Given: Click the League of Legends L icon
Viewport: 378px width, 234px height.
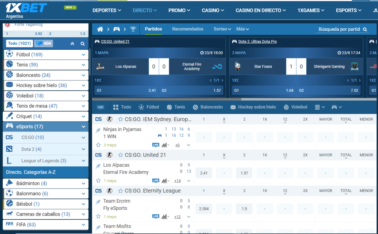Looking at the screenshot, I should coord(9,161).
